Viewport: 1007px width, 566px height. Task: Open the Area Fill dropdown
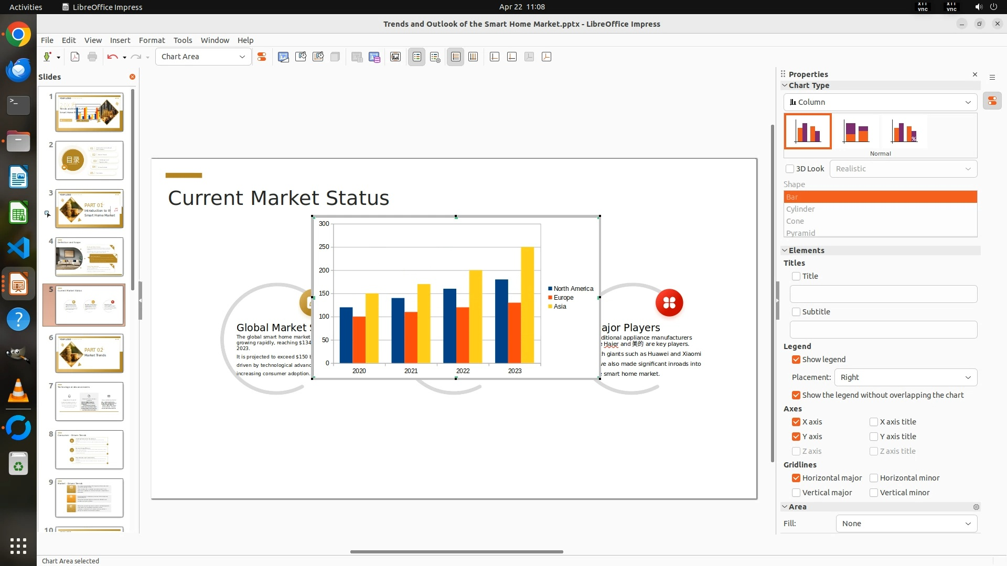(906, 524)
